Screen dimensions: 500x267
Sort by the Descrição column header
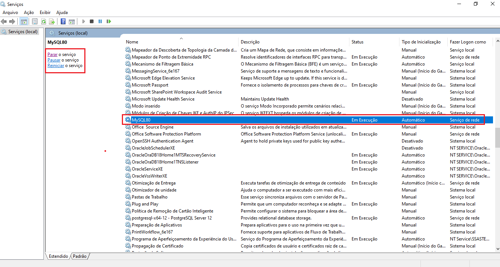[250, 42]
